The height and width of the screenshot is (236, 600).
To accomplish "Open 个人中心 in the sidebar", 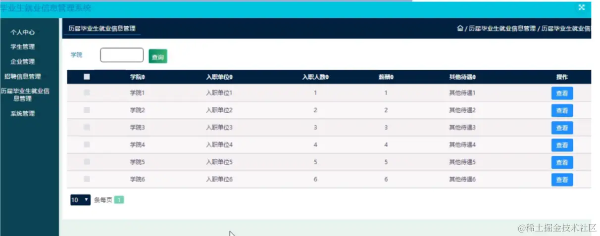I will 23,32.
